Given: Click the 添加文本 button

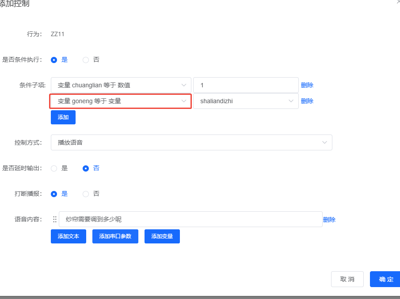Looking at the screenshot, I should tap(68, 236).
